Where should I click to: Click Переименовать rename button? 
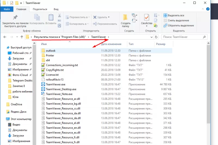(x=105, y=24)
